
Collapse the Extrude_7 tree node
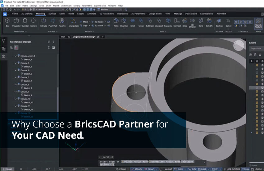pos(16,77)
